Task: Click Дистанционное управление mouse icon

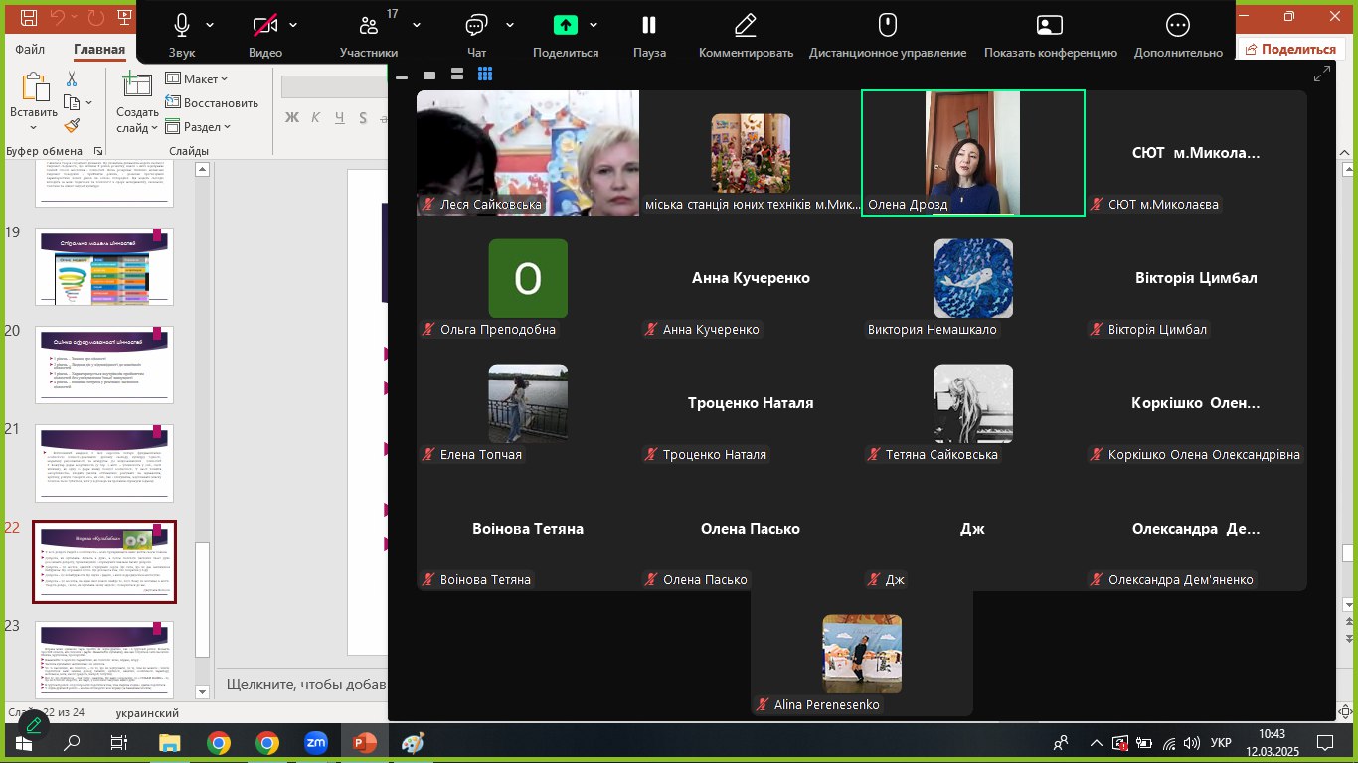Action: (x=888, y=25)
